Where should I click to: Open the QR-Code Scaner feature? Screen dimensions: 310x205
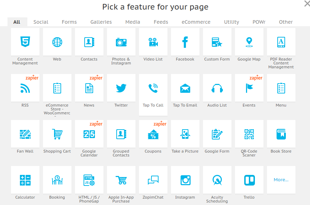coord(249,133)
